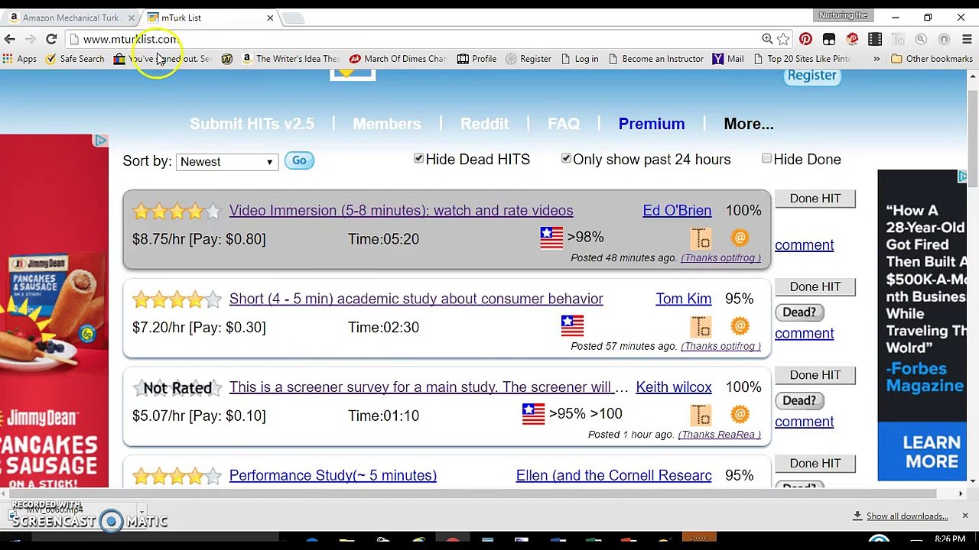Open the Members menu item
Screen dimensions: 979x550
click(x=386, y=124)
